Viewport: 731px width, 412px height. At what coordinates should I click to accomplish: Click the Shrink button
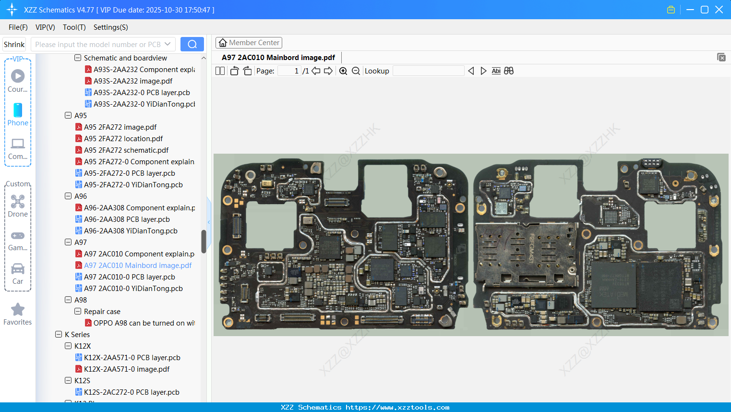14,44
